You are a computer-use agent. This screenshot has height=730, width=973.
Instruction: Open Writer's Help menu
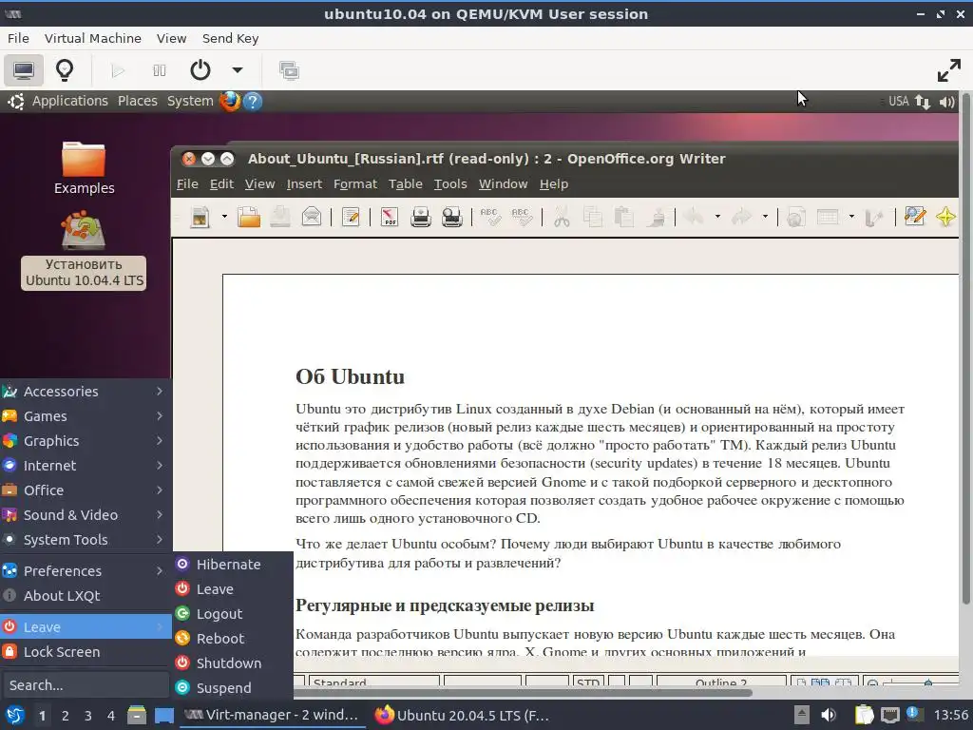(x=554, y=183)
